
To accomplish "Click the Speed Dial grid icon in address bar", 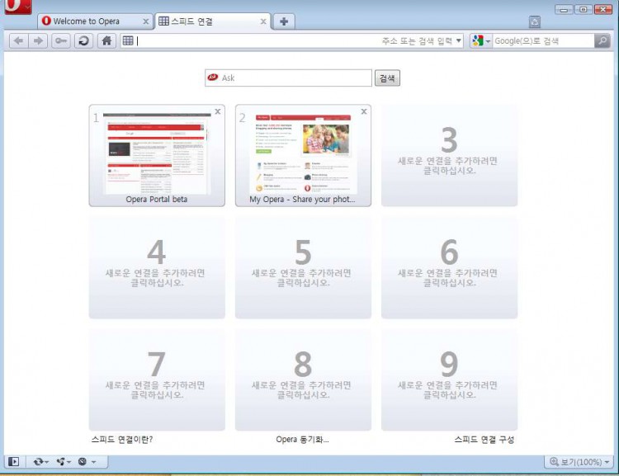I will [128, 40].
